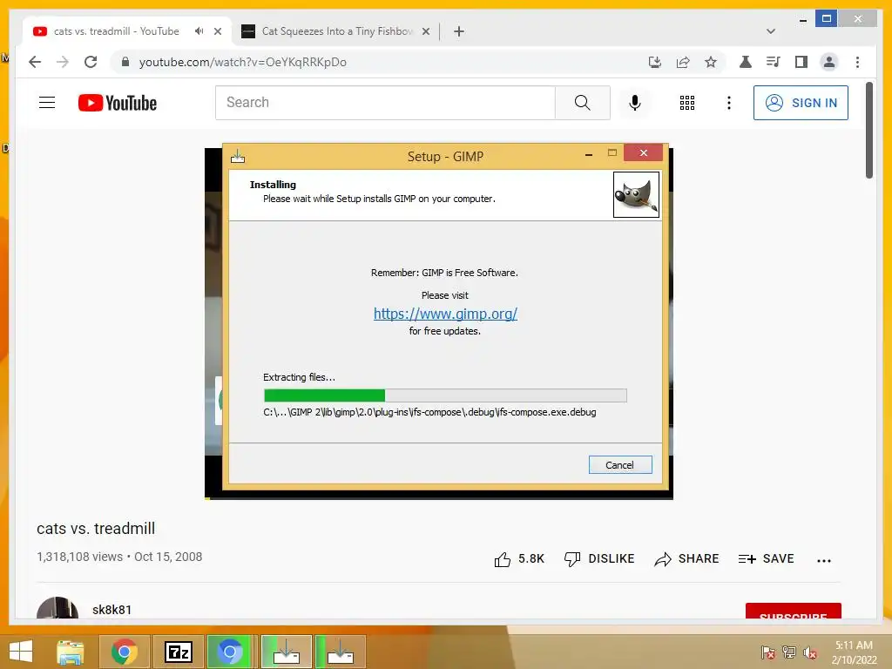Bookmark this page with the star icon
Image resolution: width=892 pixels, height=669 pixels.
pyautogui.click(x=711, y=62)
